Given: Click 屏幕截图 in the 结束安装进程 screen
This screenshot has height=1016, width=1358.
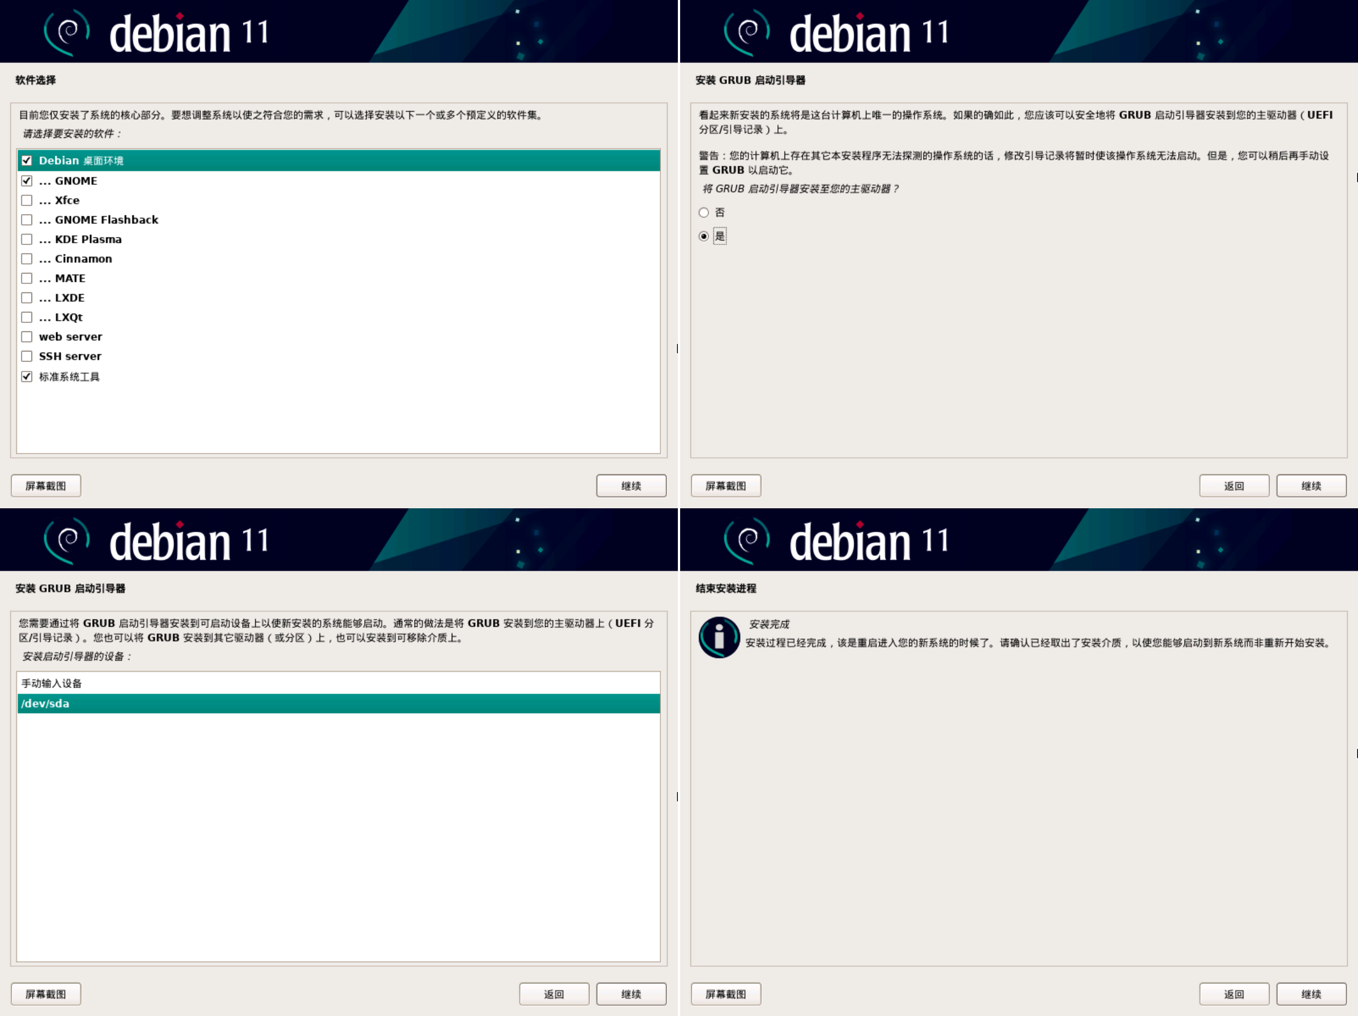Looking at the screenshot, I should pyautogui.click(x=725, y=994).
